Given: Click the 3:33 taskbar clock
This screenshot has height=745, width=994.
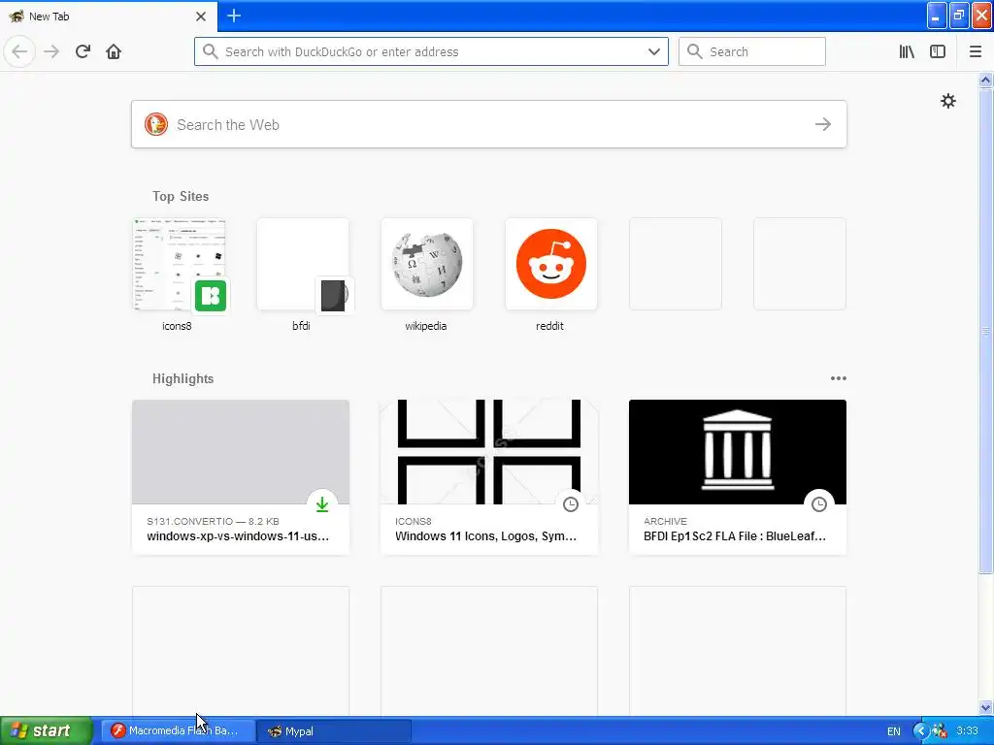Looking at the screenshot, I should tap(967, 730).
